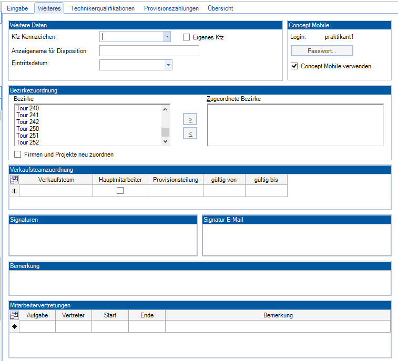Enable the Eigenes Kfz checkbox
Image resolution: width=398 pixels, height=361 pixels.
coord(186,37)
